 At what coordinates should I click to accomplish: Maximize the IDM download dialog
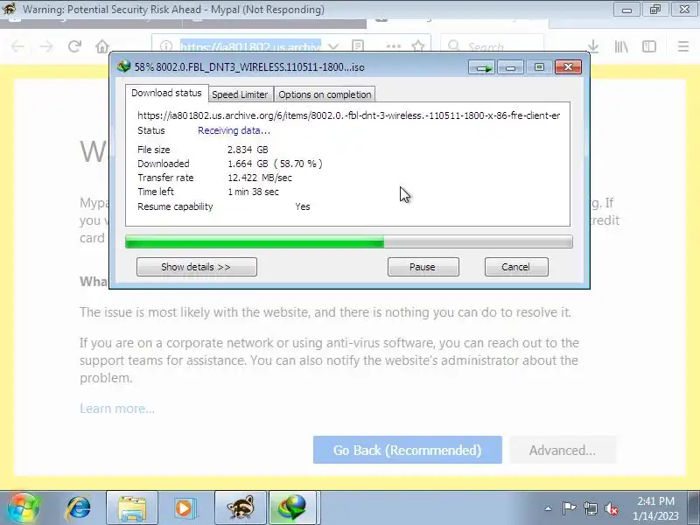(x=539, y=67)
